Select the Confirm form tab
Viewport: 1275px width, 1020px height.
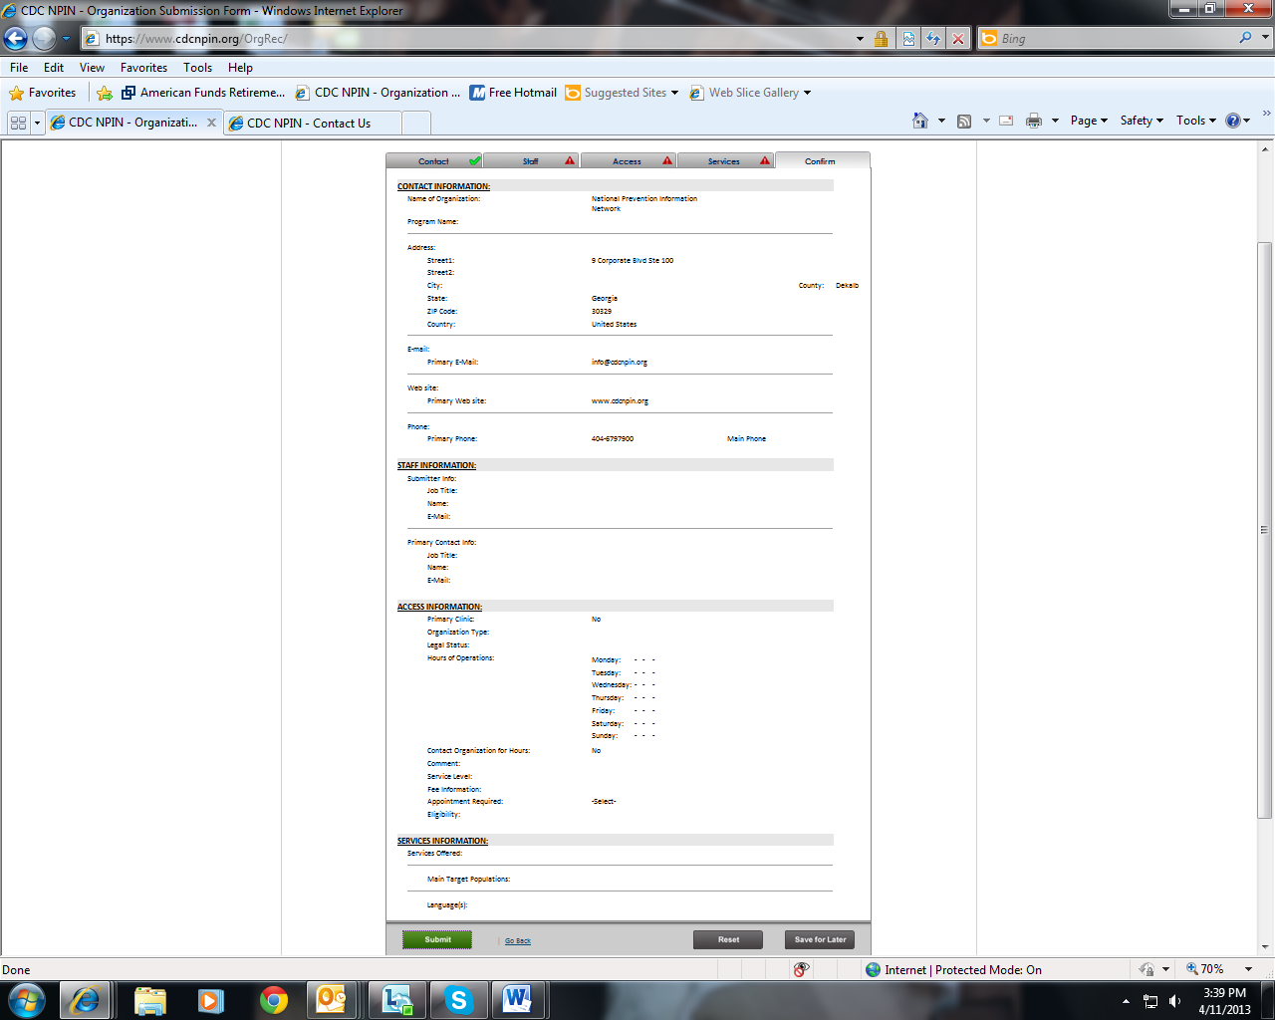pyautogui.click(x=822, y=160)
